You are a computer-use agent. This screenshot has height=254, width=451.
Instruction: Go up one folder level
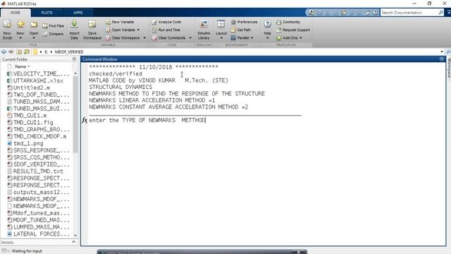(x=19, y=52)
